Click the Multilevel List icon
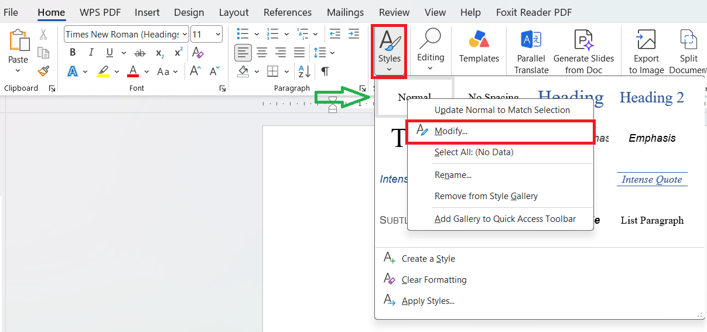 click(302, 34)
